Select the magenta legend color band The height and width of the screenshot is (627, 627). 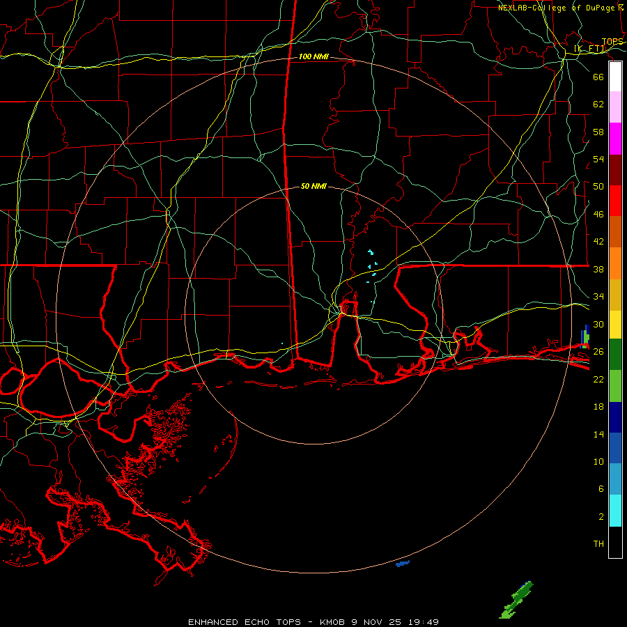(615, 139)
